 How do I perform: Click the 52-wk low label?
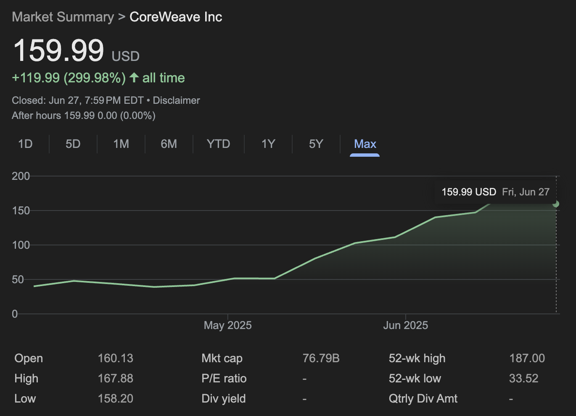415,379
